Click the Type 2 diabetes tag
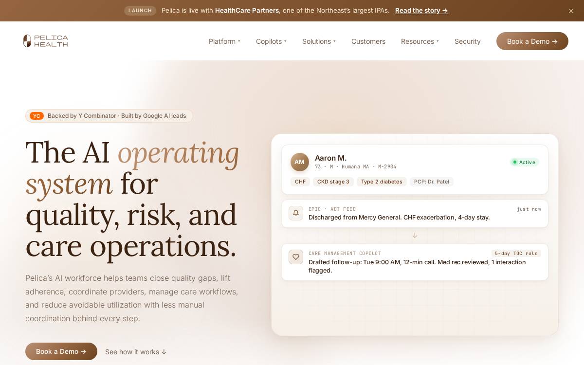584x365 pixels. tap(382, 182)
